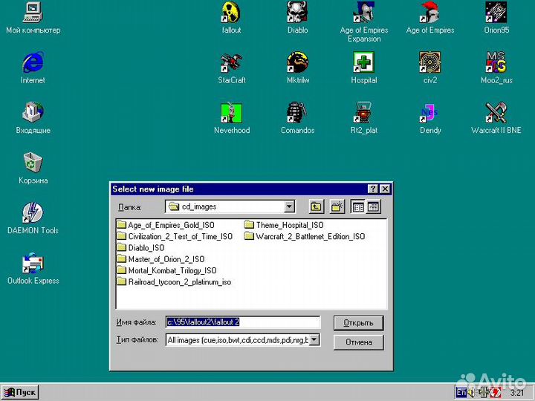Image resolution: width=535 pixels, height=401 pixels.
Task: Switch dialog to list view
Action: pyautogui.click(x=358, y=206)
